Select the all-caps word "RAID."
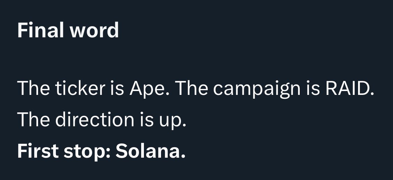 coord(350,88)
